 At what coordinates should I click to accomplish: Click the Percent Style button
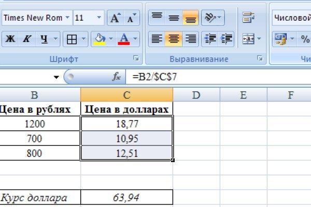coord(305,38)
